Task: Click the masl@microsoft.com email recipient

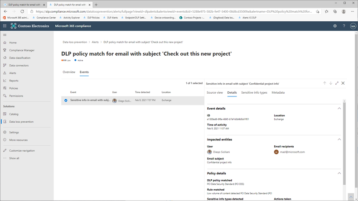Action: (x=289, y=152)
